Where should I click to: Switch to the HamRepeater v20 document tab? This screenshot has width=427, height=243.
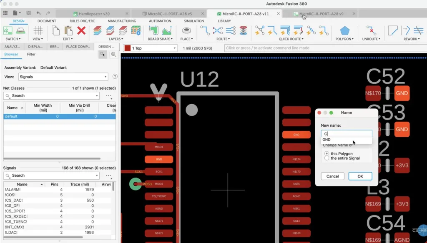click(94, 14)
